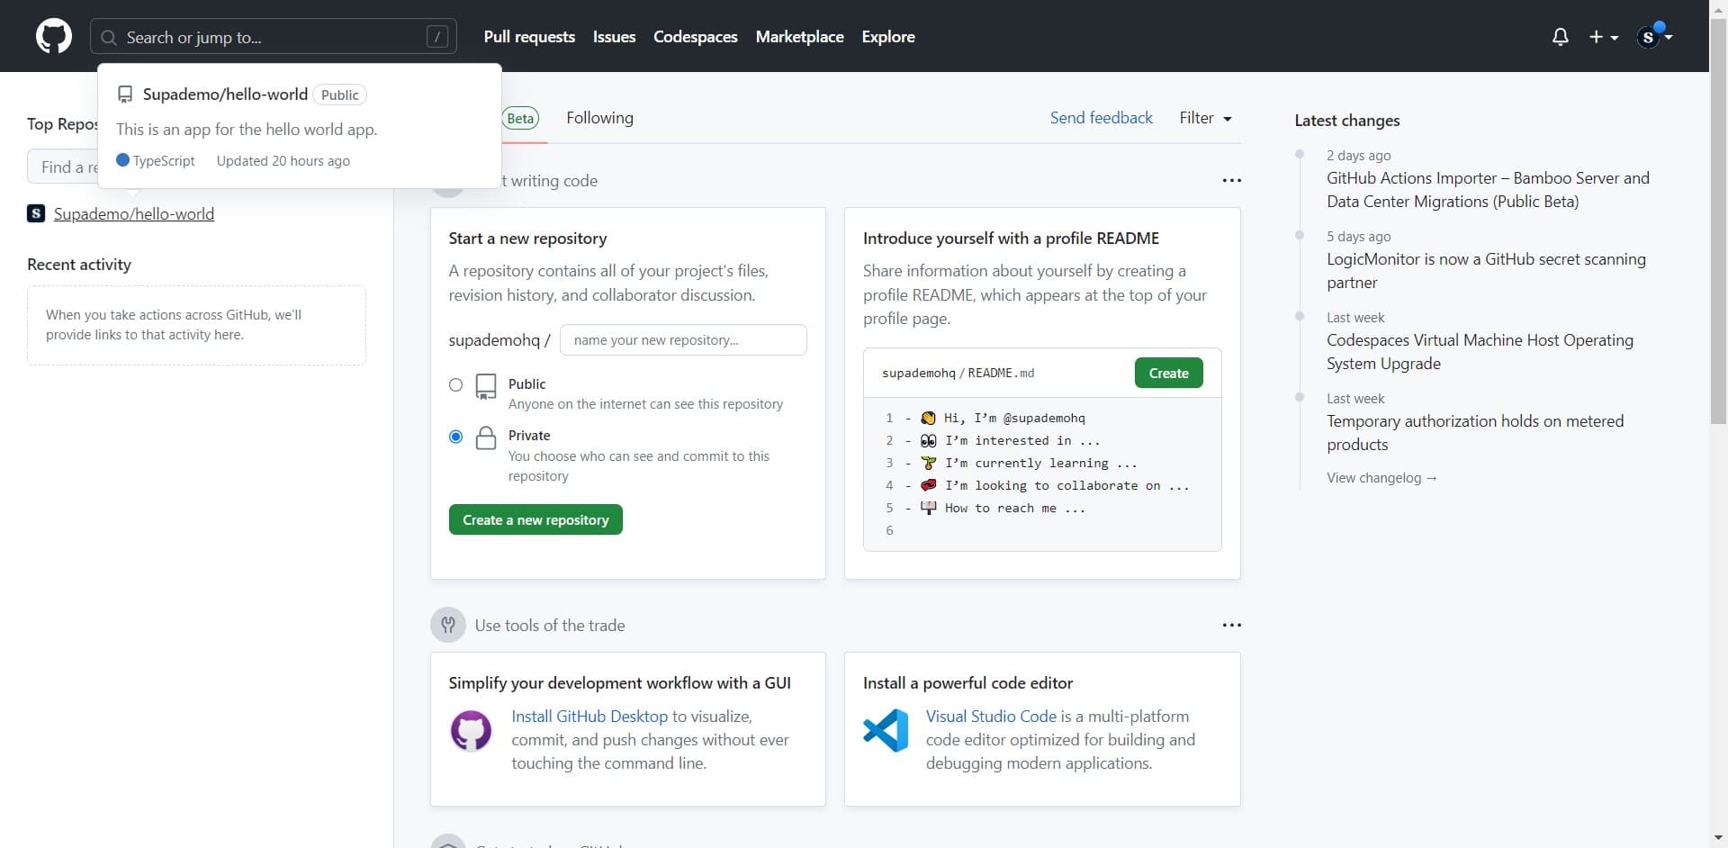This screenshot has width=1728, height=848.
Task: Click the git branch icon beside Use tools of the trade
Action: [448, 625]
